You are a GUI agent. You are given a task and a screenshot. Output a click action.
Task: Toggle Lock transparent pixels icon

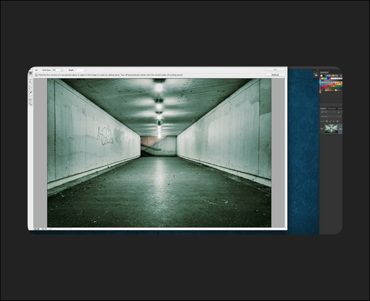327,121
